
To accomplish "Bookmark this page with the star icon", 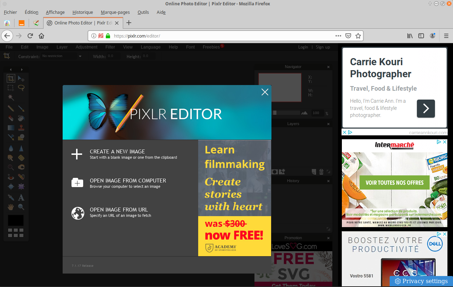I will pyautogui.click(x=358, y=36).
